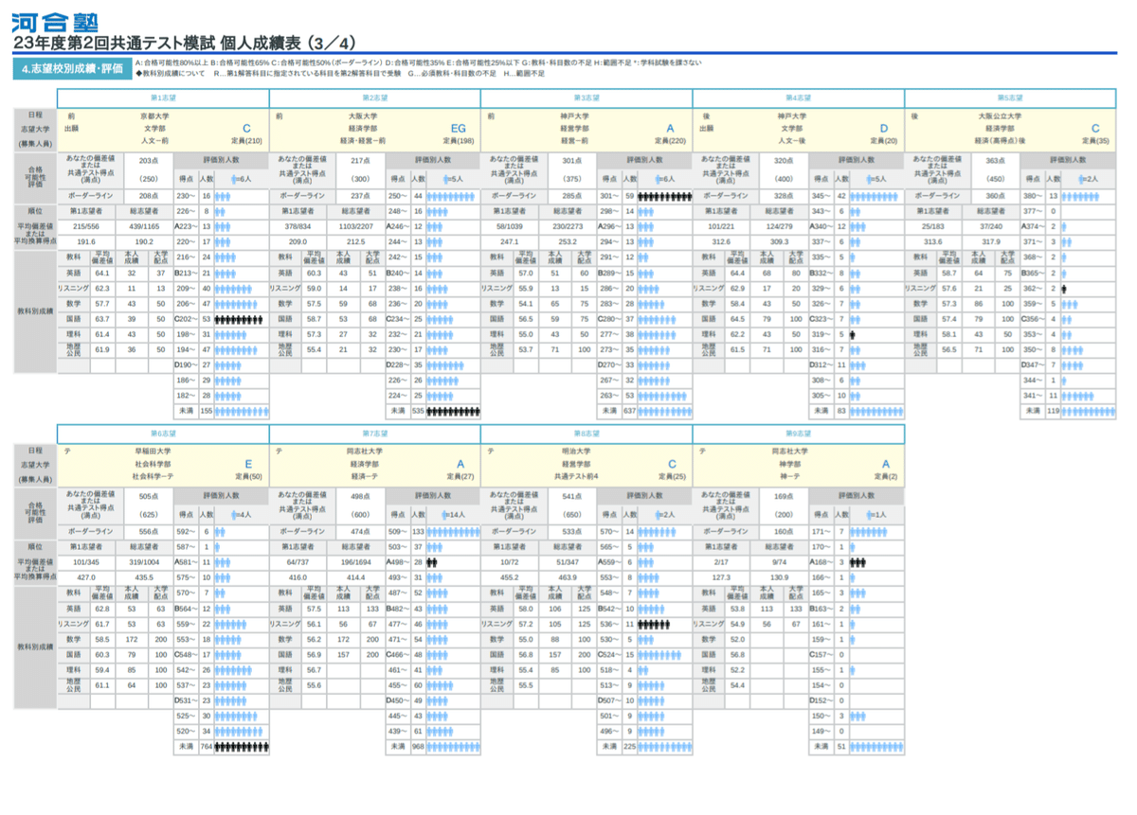Viewport: 1137px width, 815px height.
Task: Click the 早稲田大学 university name
Action: point(153,452)
